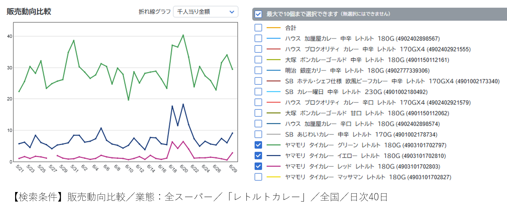Image resolution: width=507 pixels, height=209 pixels.
Task: Check ハウス プロクオリティ カレー 中辛 checkbox
Action: tap(258, 49)
